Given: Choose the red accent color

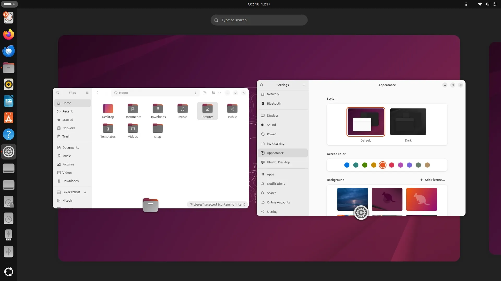Looking at the screenshot, I should pyautogui.click(x=391, y=165).
